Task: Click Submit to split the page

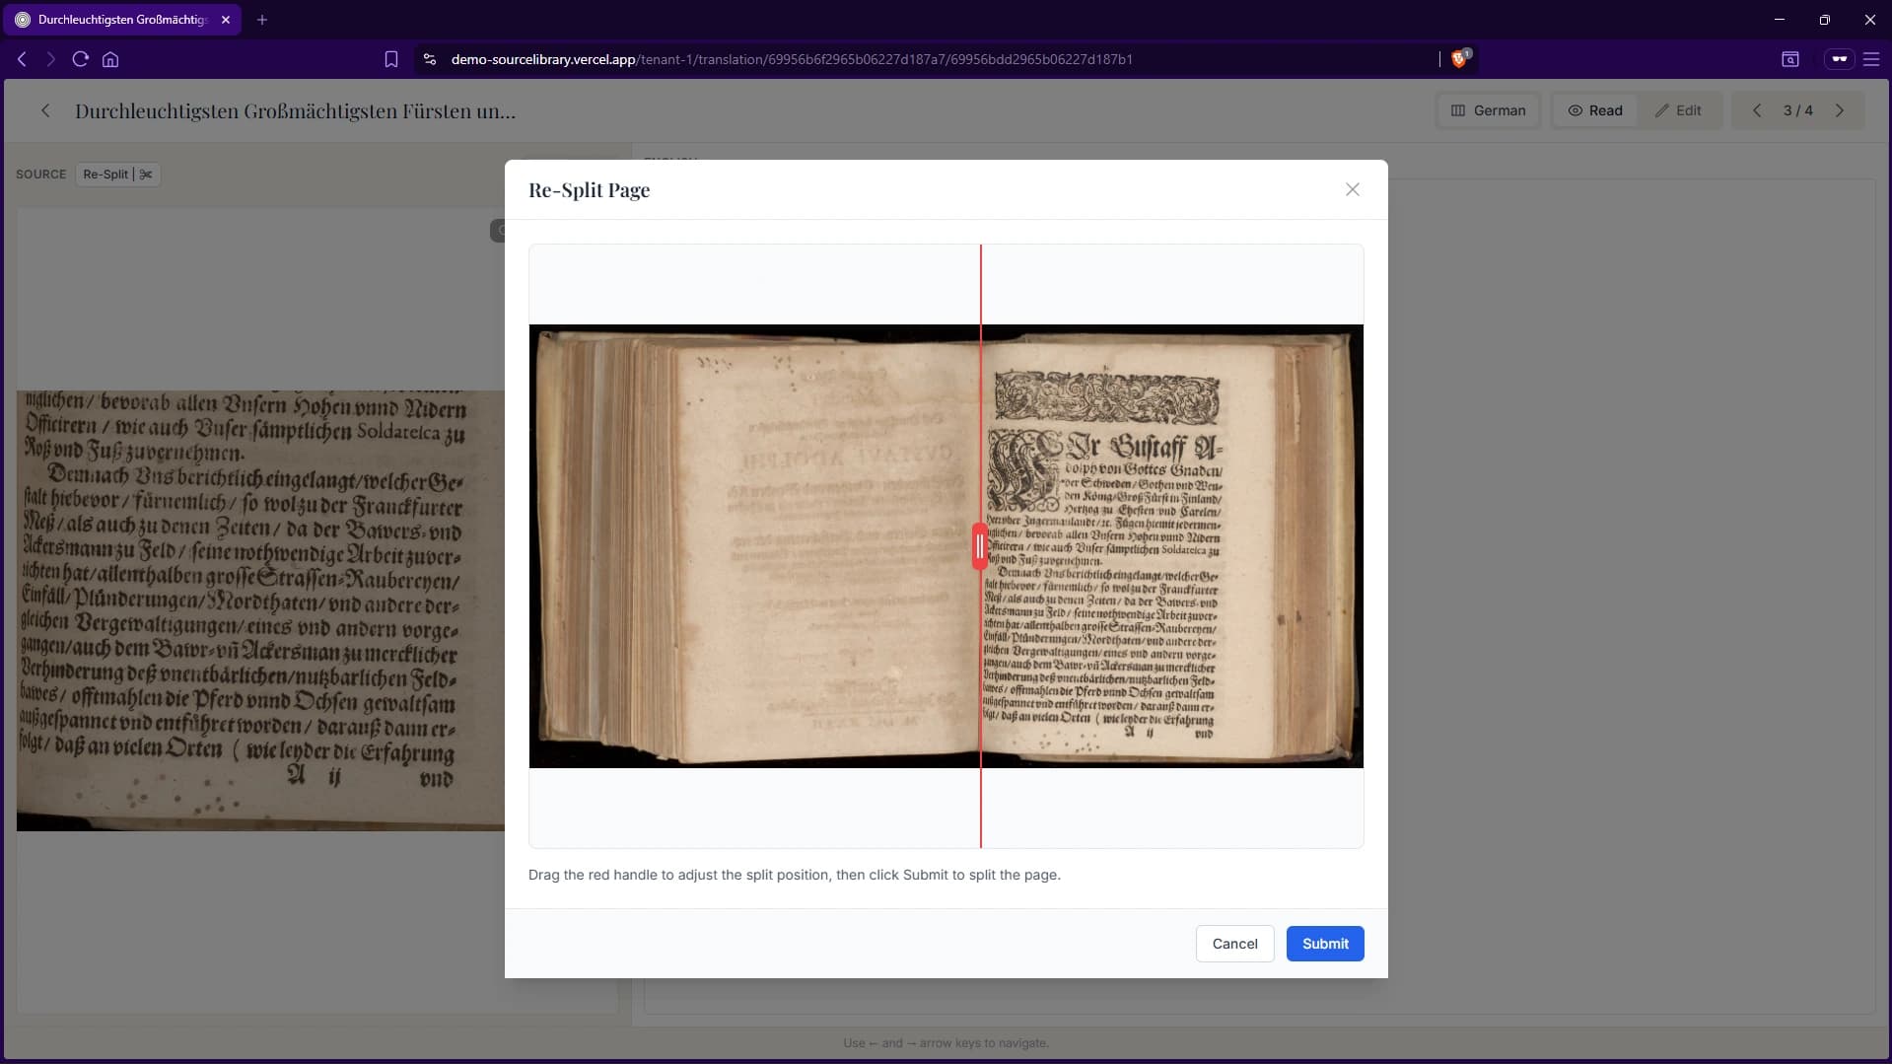Action: (1324, 944)
